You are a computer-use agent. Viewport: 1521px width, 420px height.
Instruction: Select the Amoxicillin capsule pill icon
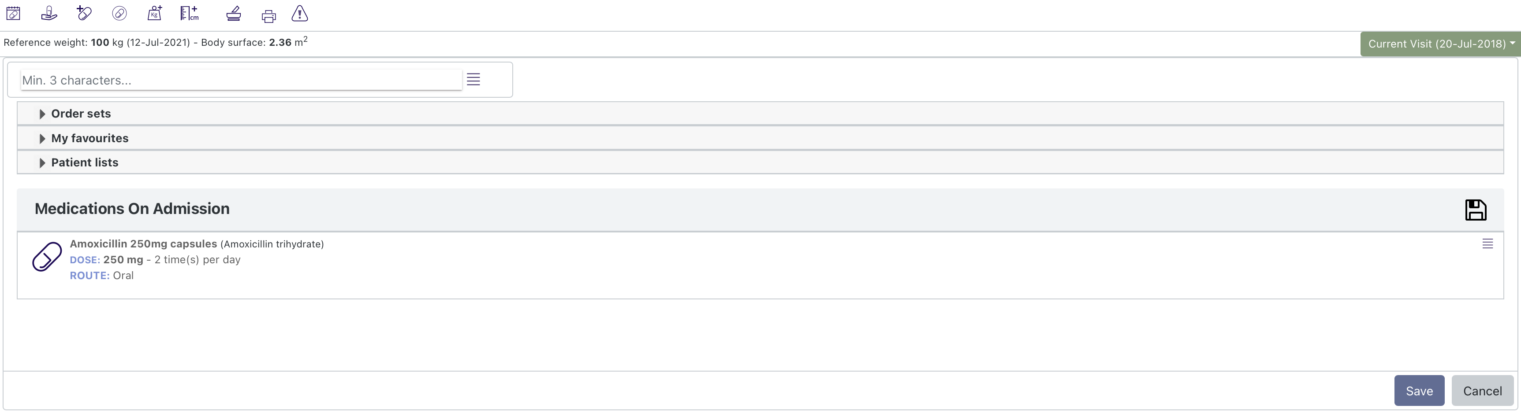point(47,258)
